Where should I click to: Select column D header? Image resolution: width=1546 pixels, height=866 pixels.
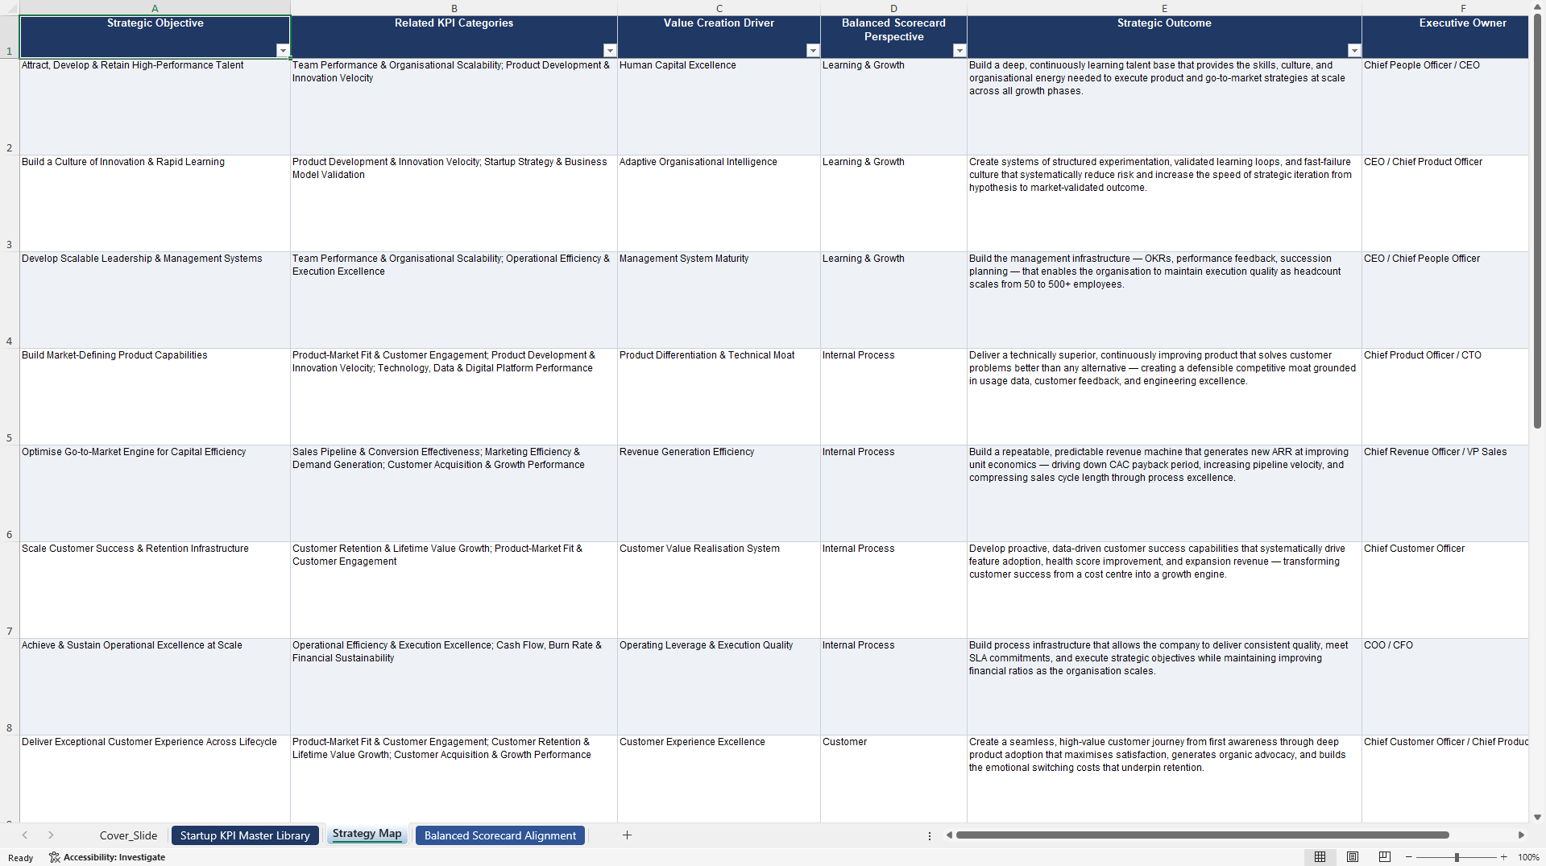click(893, 8)
